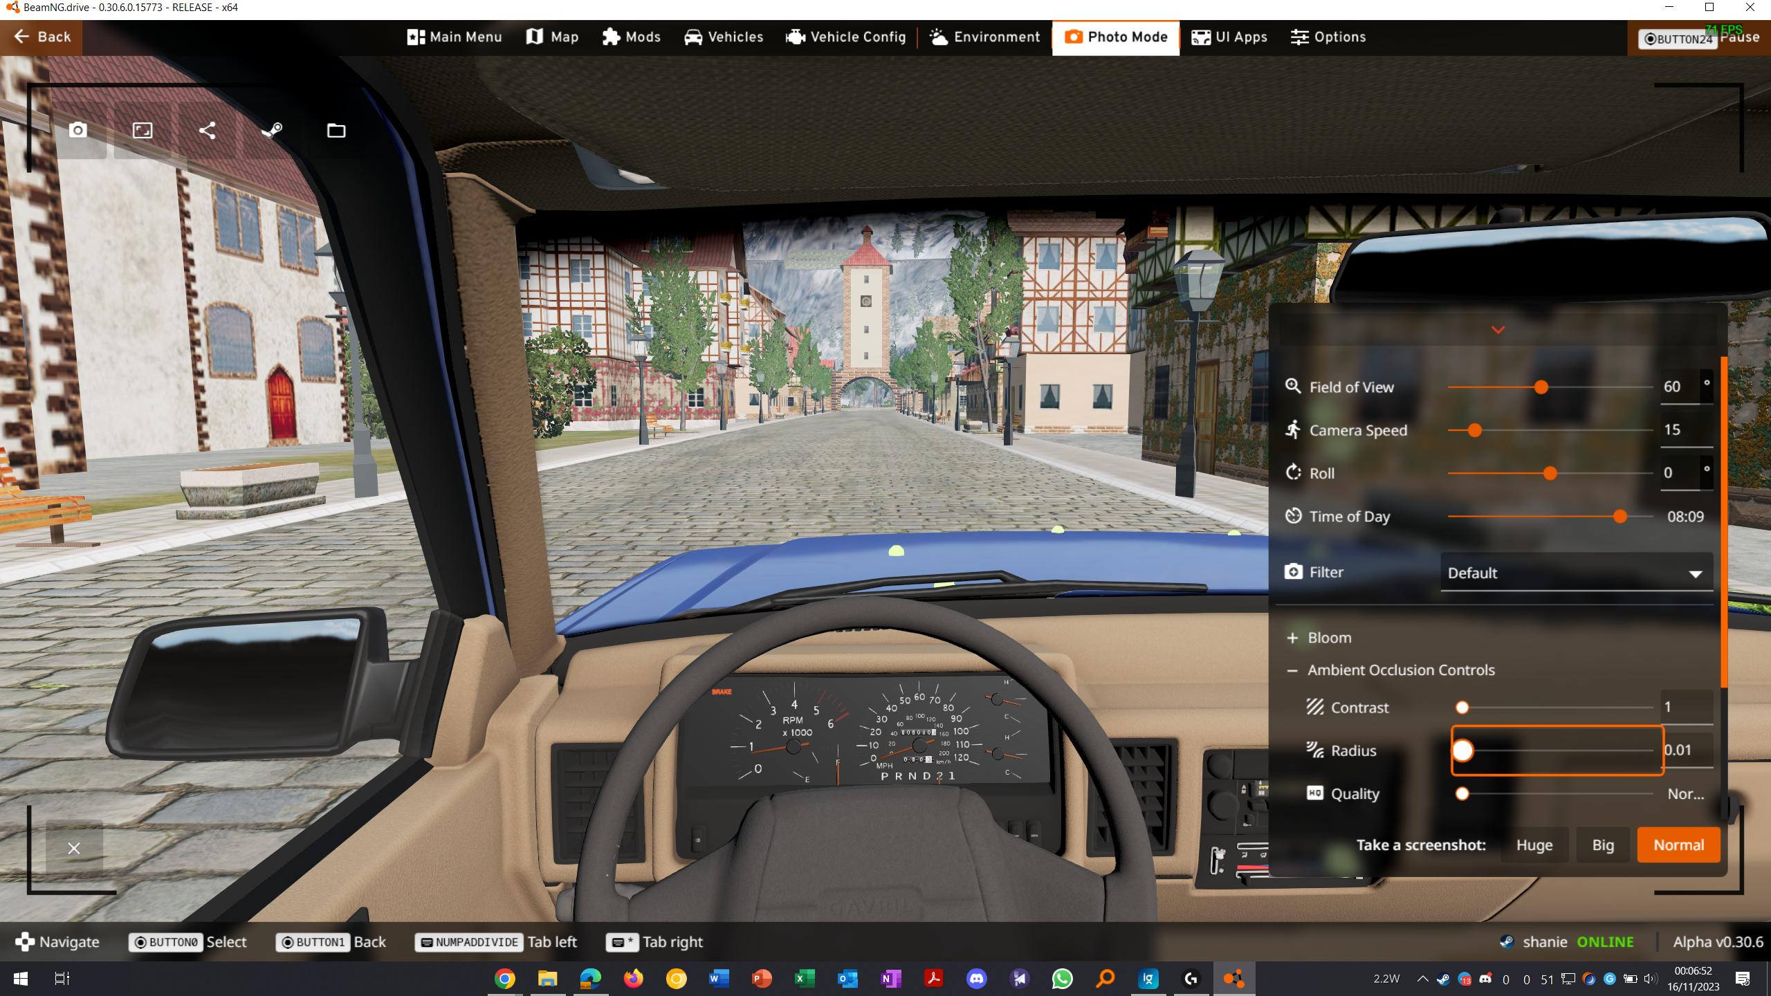Click the Discord icon in taskbar

coord(976,978)
